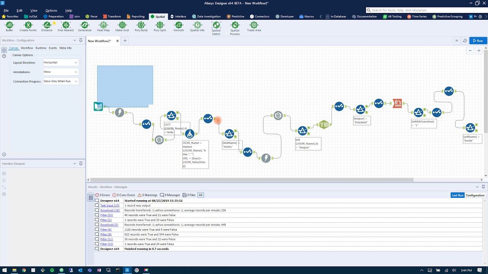This screenshot has height=274, width=488.
Task: Click the tool search field
Action: click(425, 10)
